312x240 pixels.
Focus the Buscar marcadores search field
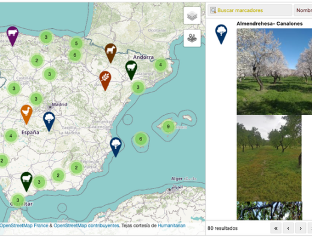250,10
